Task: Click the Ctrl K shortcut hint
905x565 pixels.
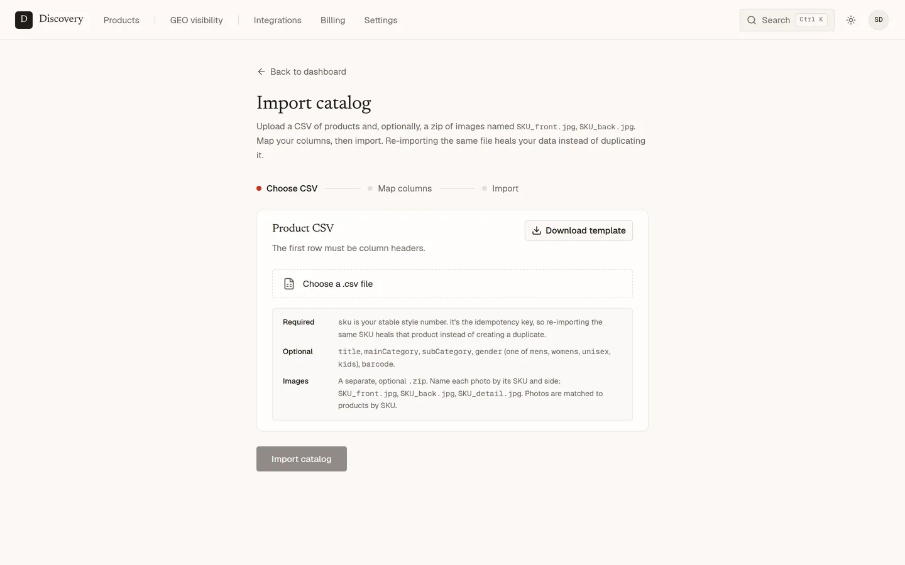Action: (x=811, y=19)
